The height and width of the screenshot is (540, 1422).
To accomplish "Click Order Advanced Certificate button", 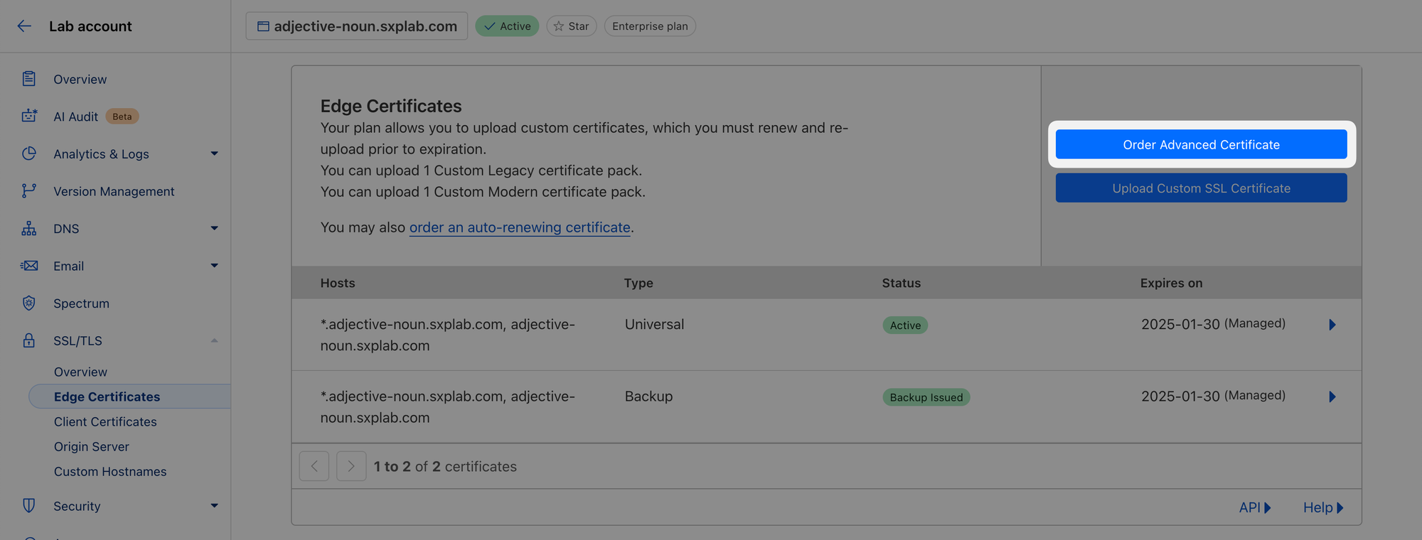I will point(1201,144).
